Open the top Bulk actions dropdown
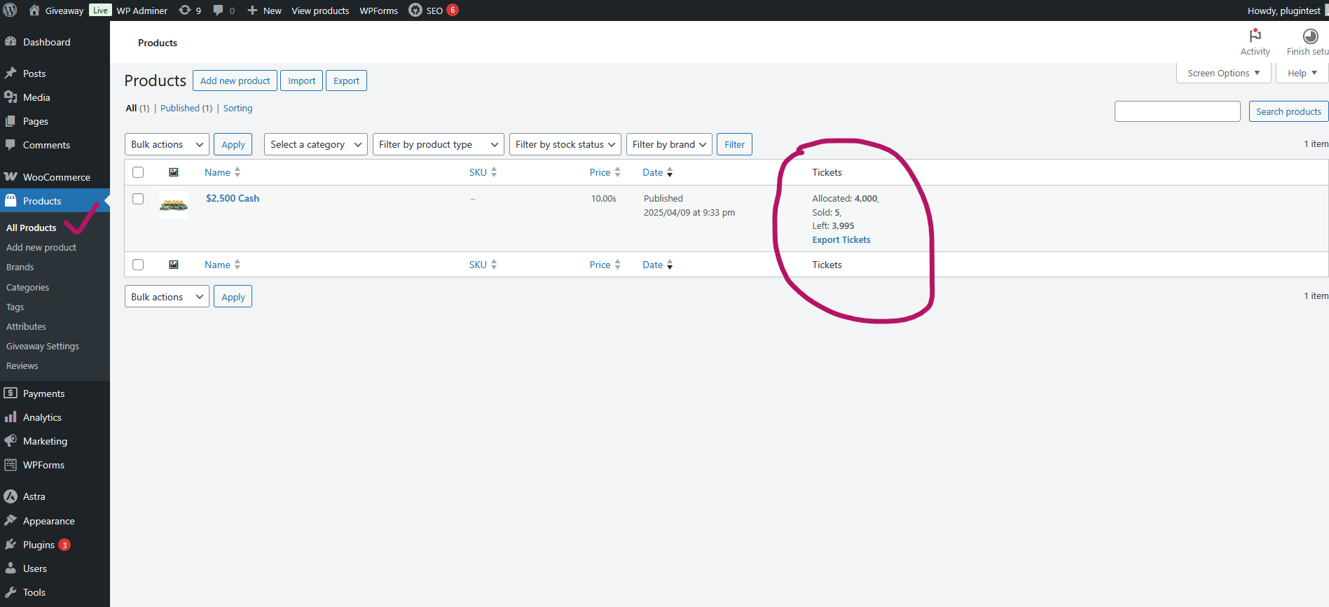Screen dimensions: 1329x607 (x=167, y=144)
